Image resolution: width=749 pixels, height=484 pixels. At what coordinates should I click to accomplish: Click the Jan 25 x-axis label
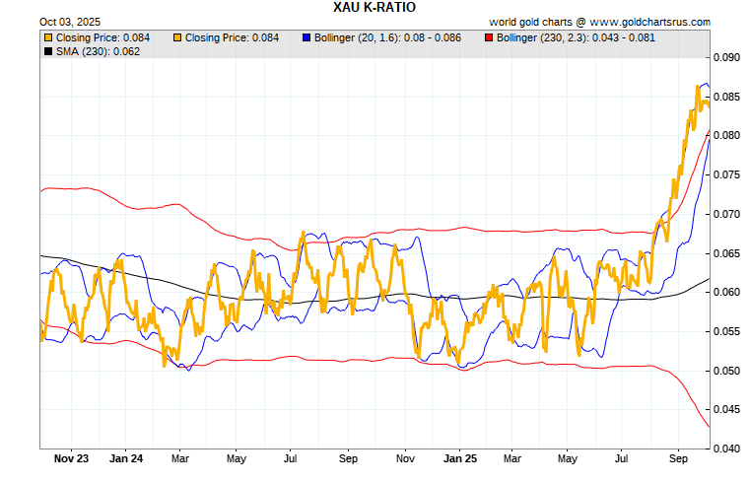pyautogui.click(x=460, y=458)
